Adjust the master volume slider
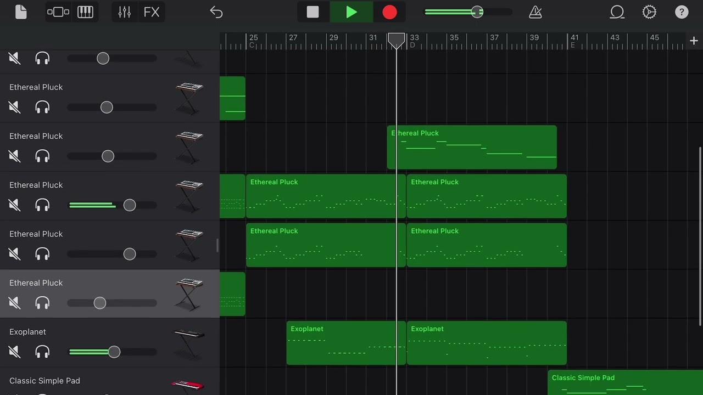This screenshot has height=395, width=703. point(468,12)
